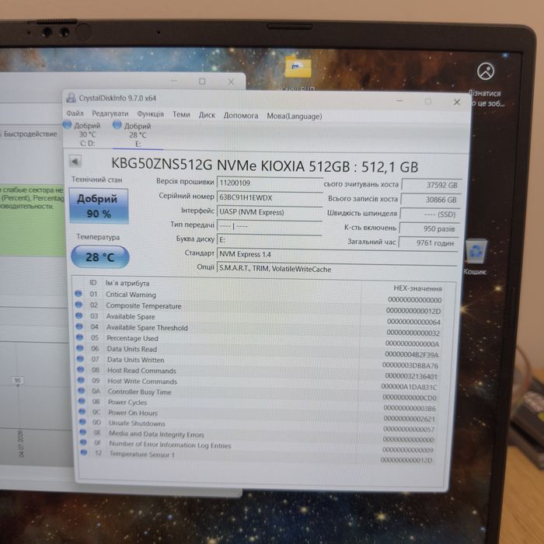This screenshot has width=544, height=544.
Task: Click the spindle speed value ---- (SSD)
Action: [x=431, y=214]
